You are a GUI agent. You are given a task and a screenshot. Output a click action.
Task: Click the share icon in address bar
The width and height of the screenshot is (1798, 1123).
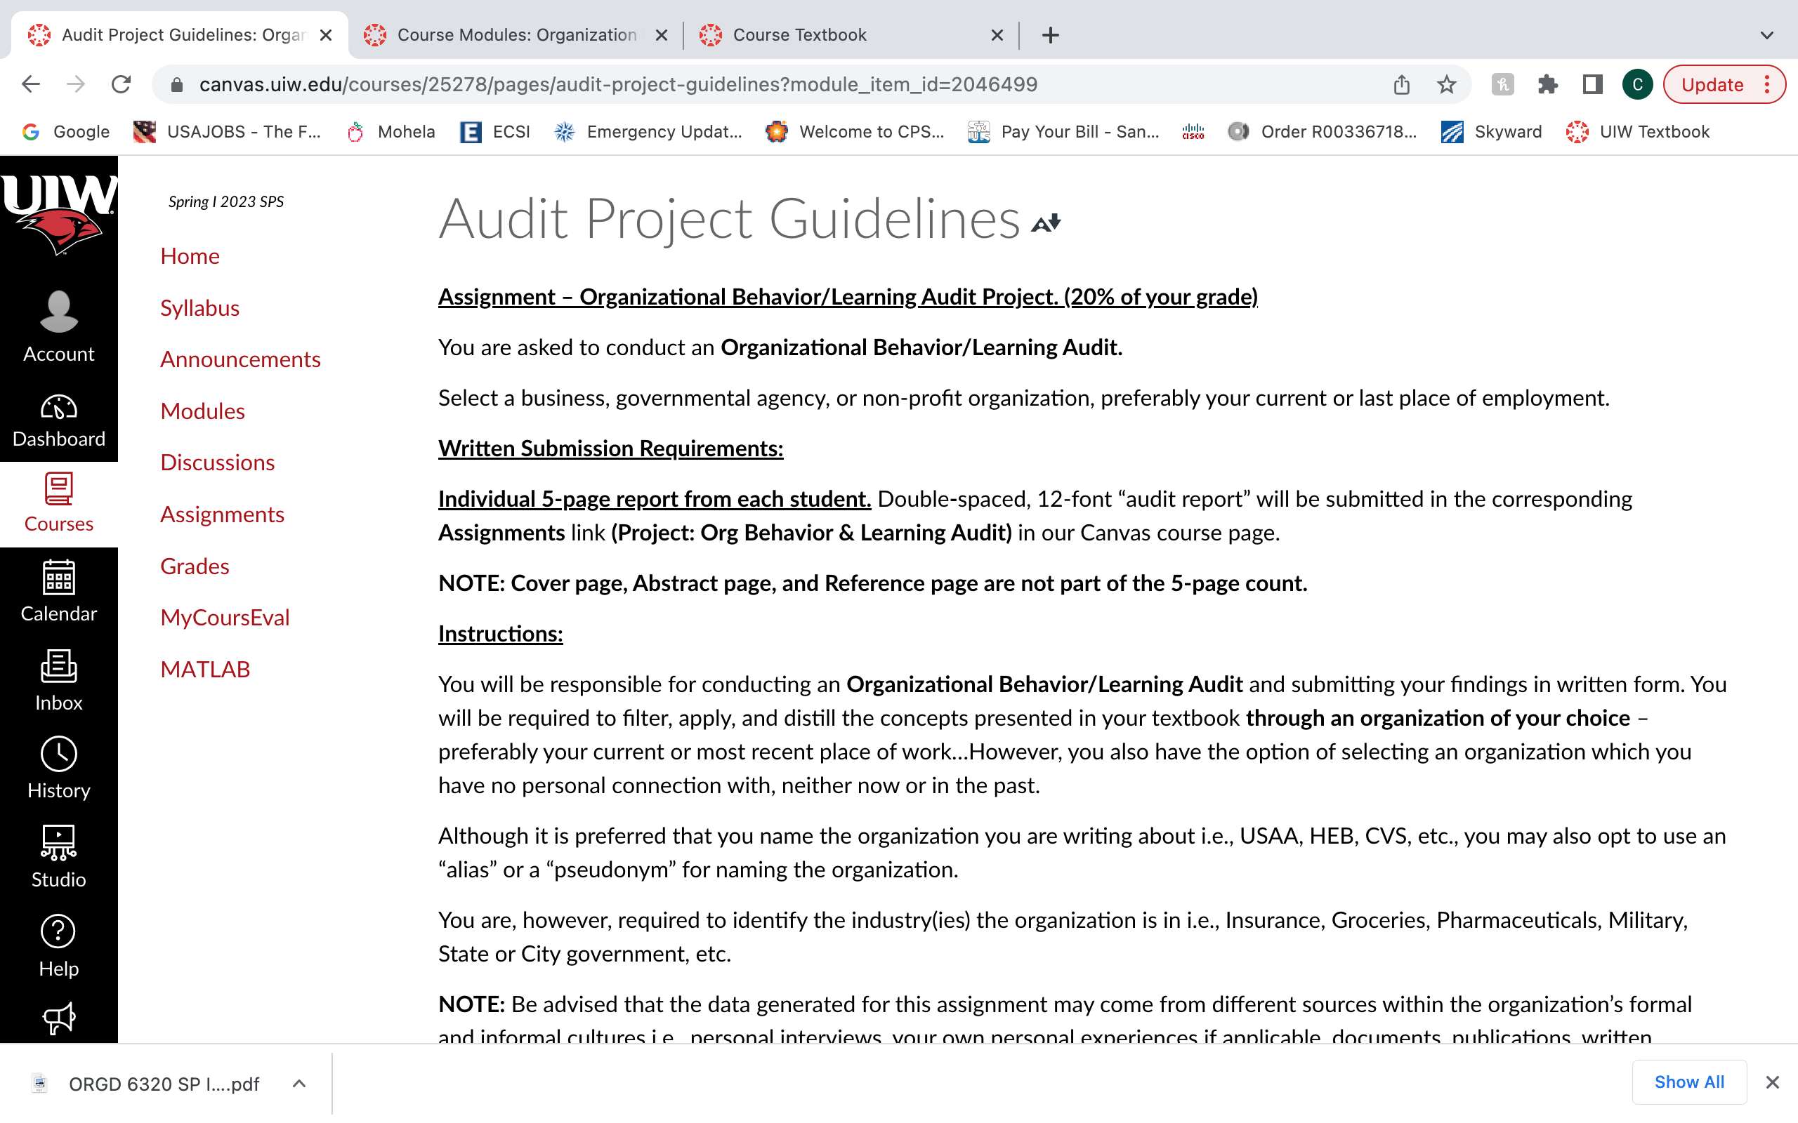(x=1401, y=85)
